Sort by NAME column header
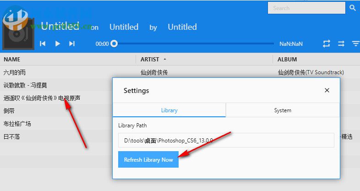 pos(12,60)
